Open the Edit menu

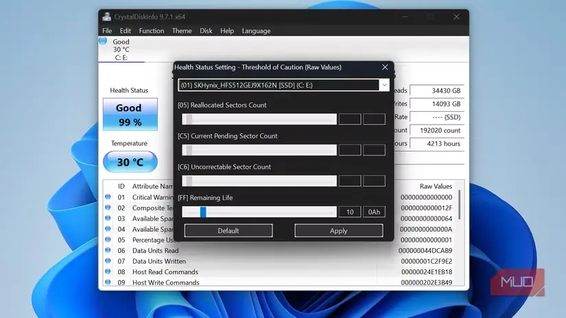click(x=126, y=31)
